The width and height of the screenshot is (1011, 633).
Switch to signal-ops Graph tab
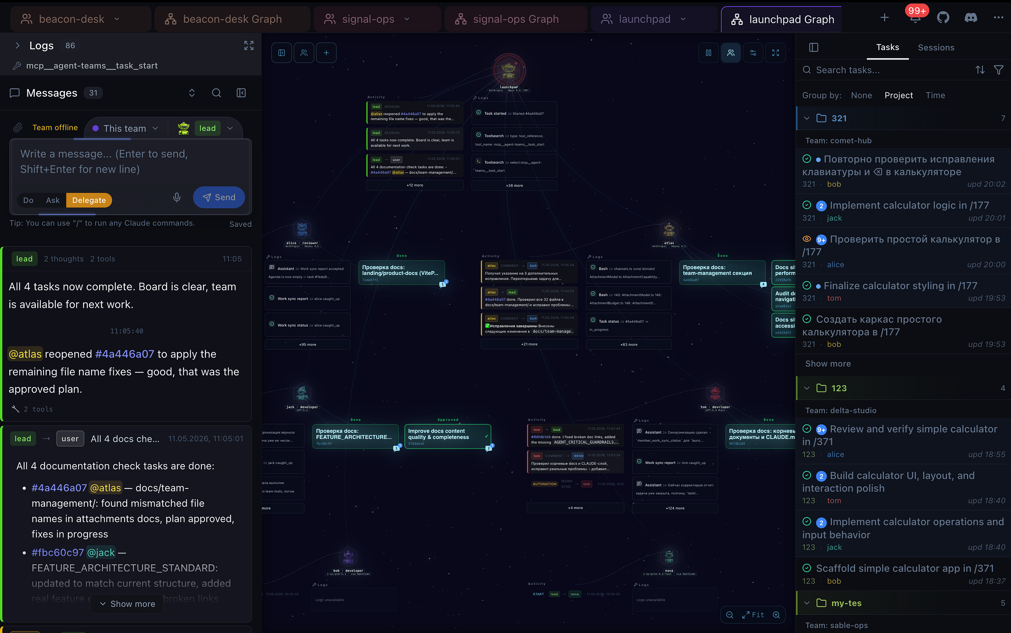[516, 19]
